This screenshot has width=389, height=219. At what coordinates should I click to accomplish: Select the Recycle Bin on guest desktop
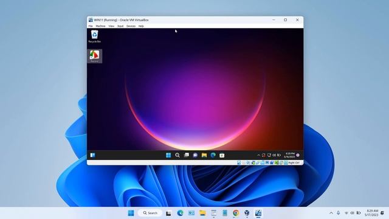[x=95, y=36]
